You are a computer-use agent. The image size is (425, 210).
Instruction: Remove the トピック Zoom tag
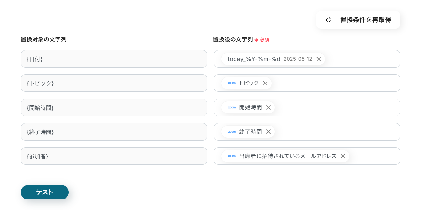(x=265, y=83)
